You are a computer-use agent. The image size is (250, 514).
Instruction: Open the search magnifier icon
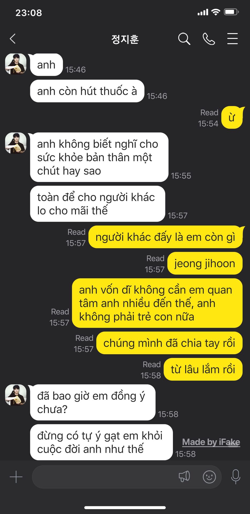tap(184, 39)
